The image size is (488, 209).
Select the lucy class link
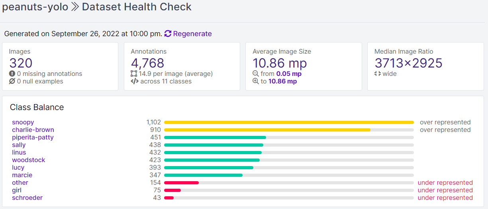(x=18, y=168)
